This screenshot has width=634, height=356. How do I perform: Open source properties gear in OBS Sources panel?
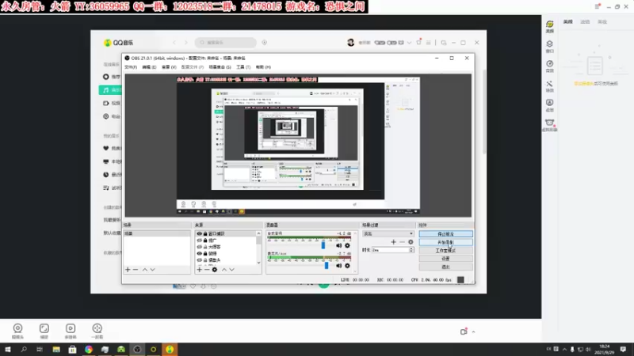(215, 269)
